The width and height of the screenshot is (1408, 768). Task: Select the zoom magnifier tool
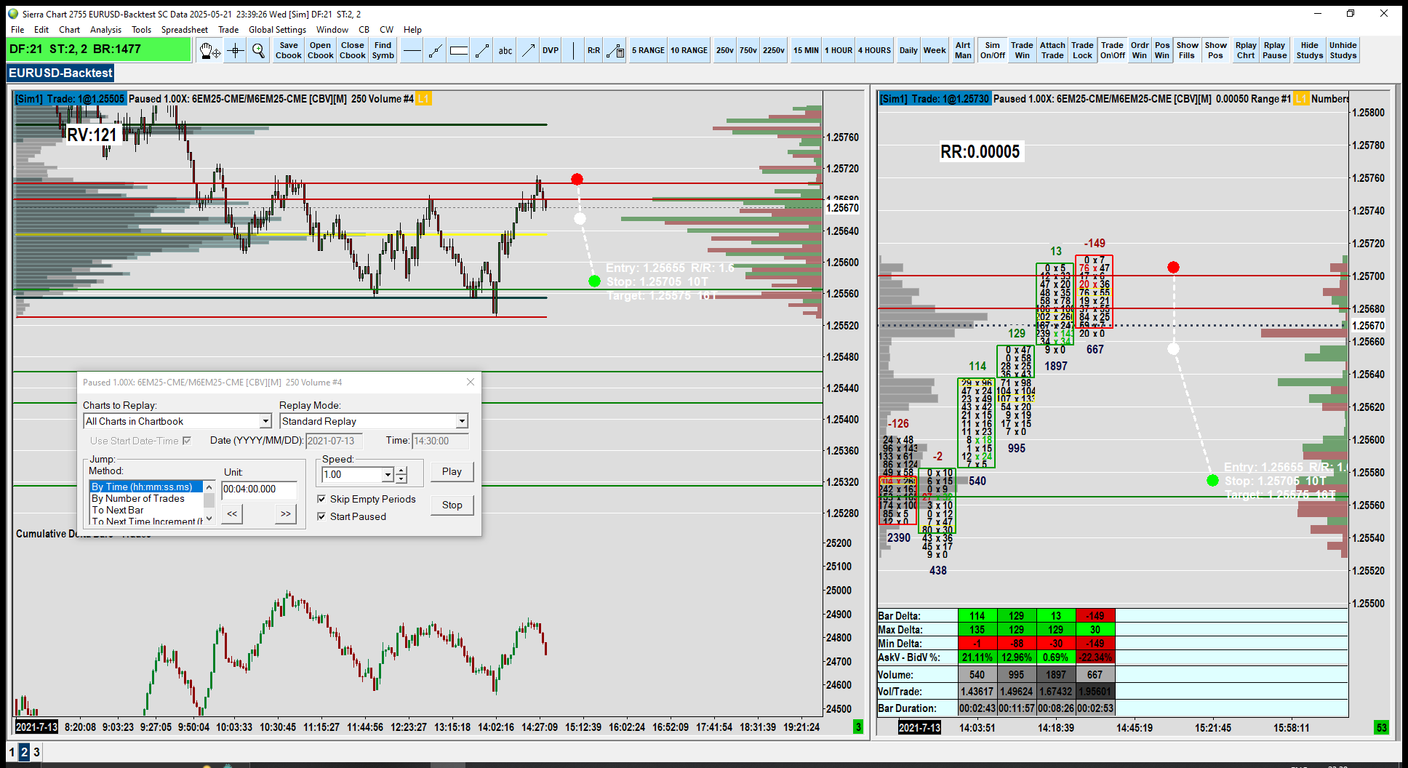258,50
